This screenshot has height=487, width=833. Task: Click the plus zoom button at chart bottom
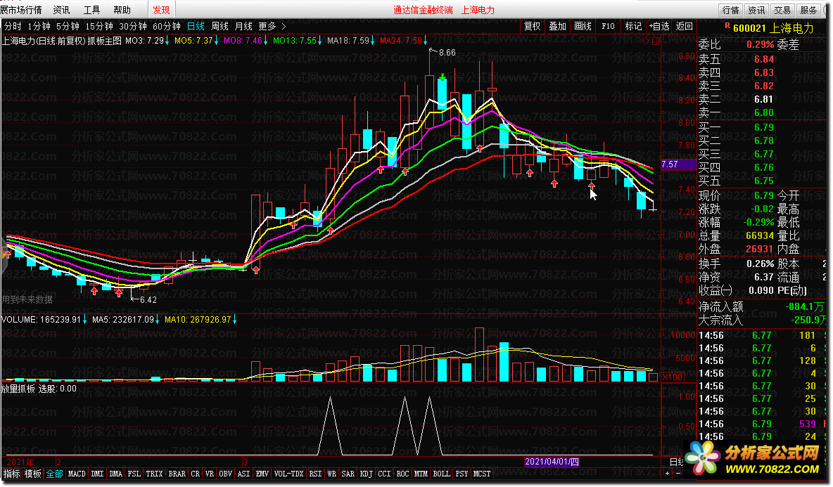[667, 473]
